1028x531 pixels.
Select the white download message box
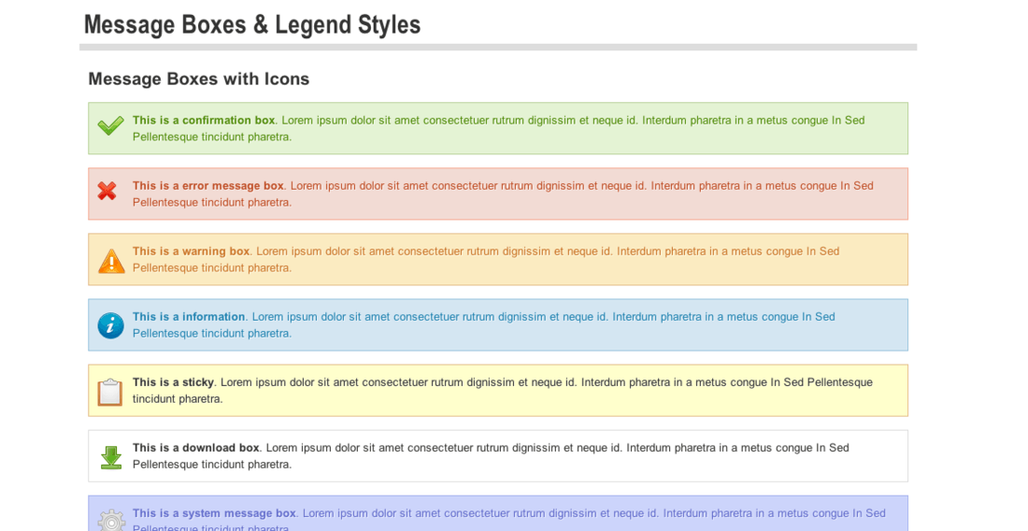tap(498, 456)
